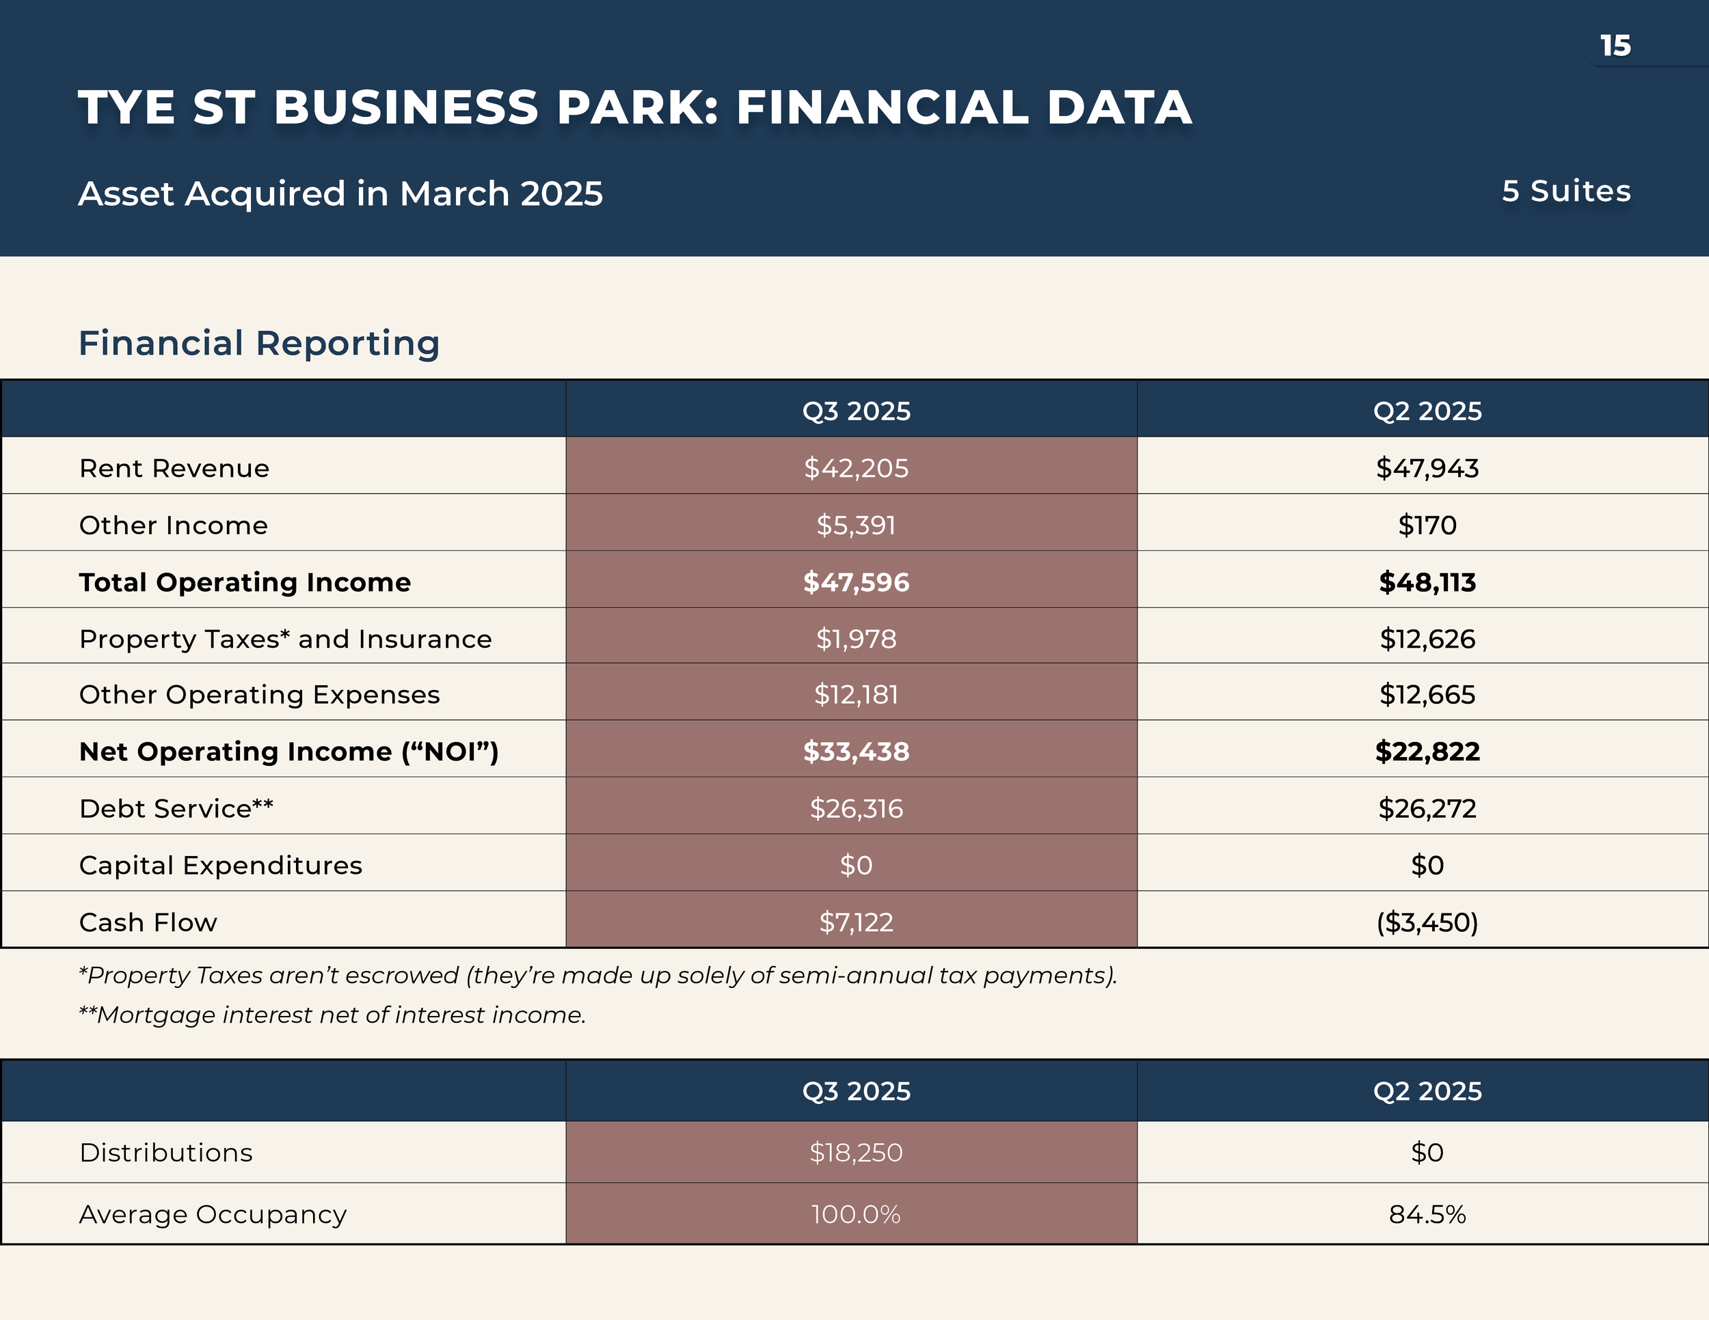The width and height of the screenshot is (1709, 1320).
Task: Select the 84.5% occupancy value
Action: [1427, 1213]
